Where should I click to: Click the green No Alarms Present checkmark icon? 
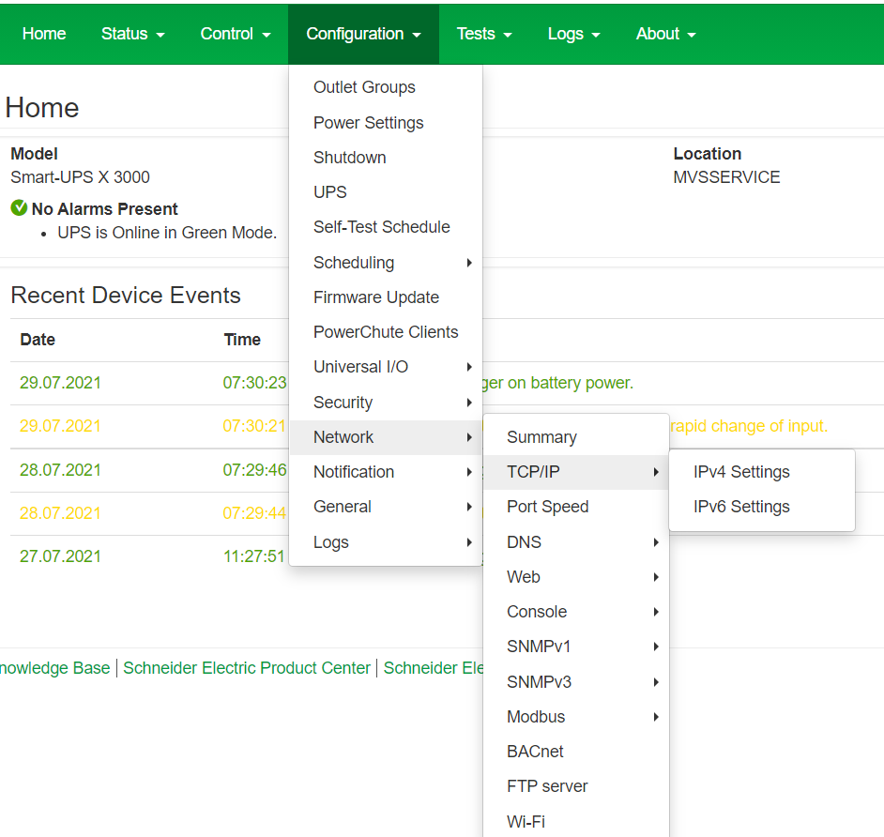[19, 208]
